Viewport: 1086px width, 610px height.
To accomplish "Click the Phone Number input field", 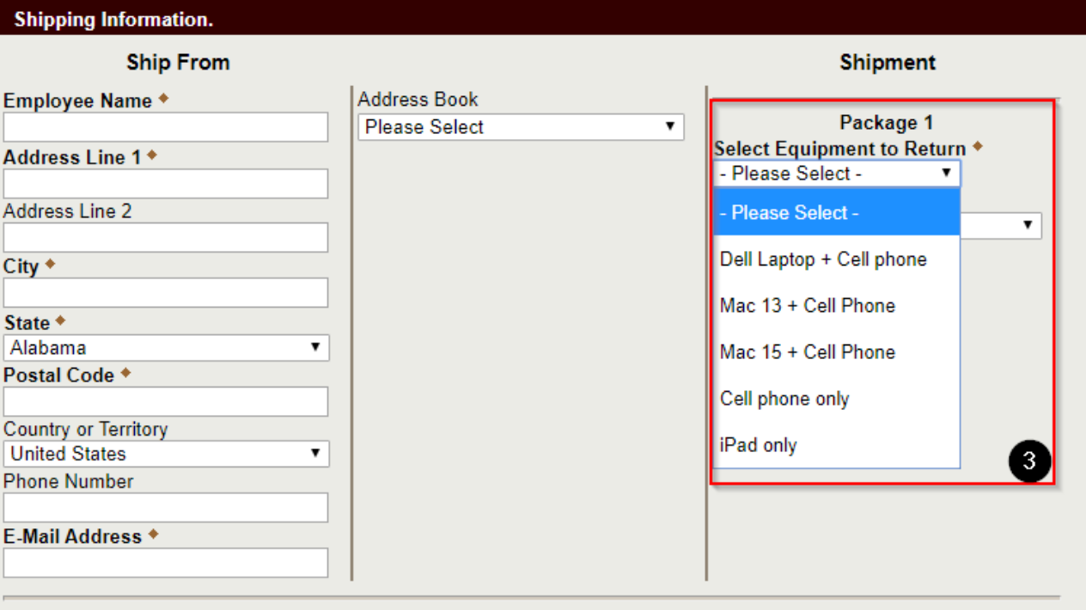I will coord(166,508).
